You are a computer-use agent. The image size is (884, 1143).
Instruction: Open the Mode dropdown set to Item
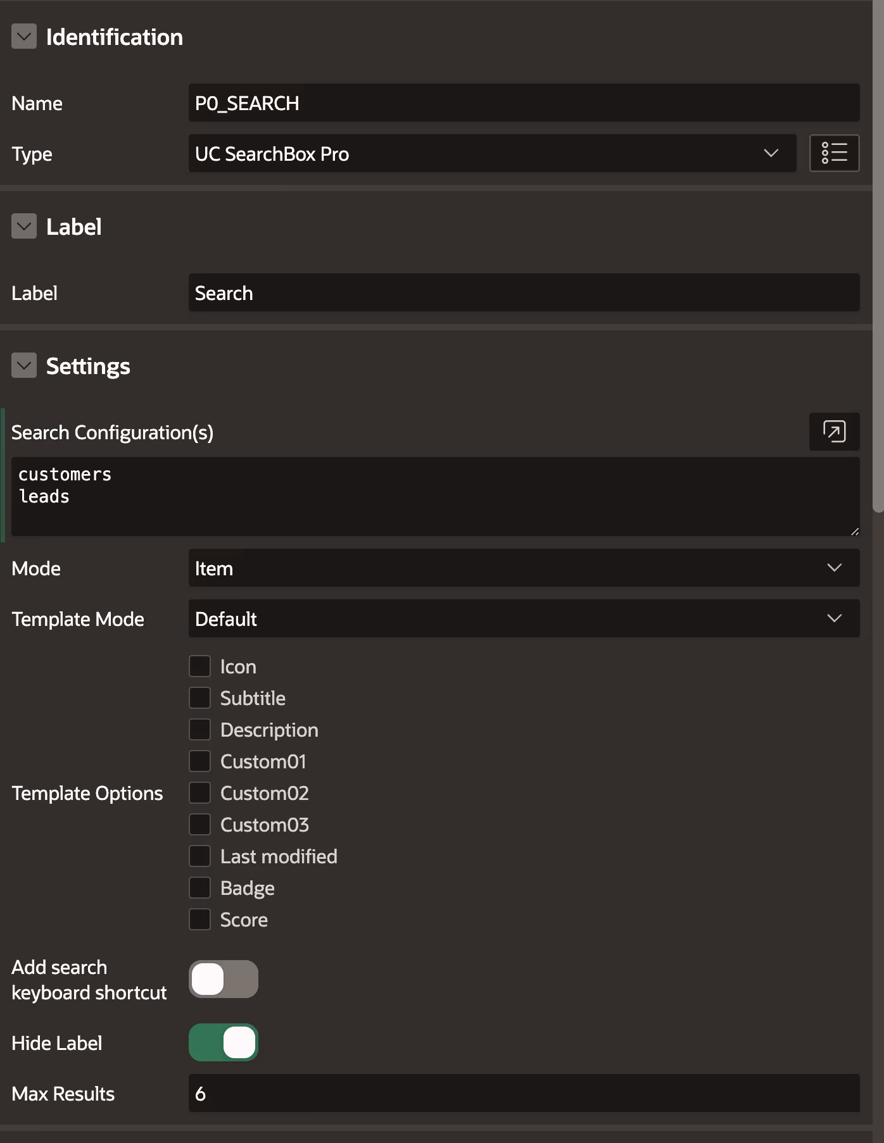coord(524,568)
